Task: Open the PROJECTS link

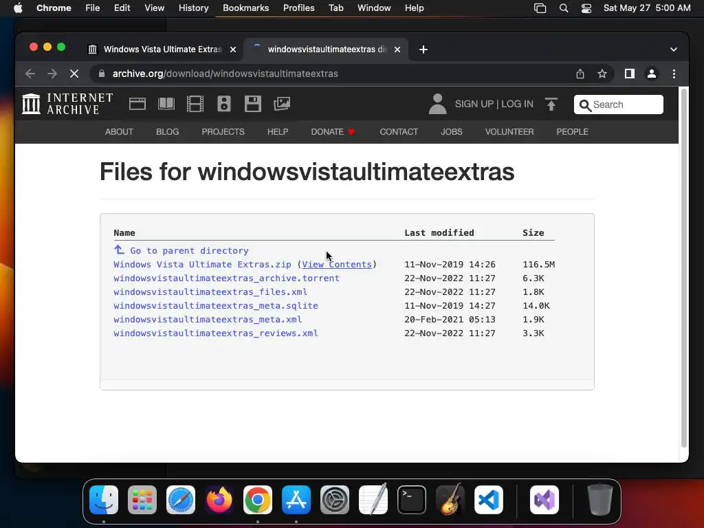Action: click(223, 131)
